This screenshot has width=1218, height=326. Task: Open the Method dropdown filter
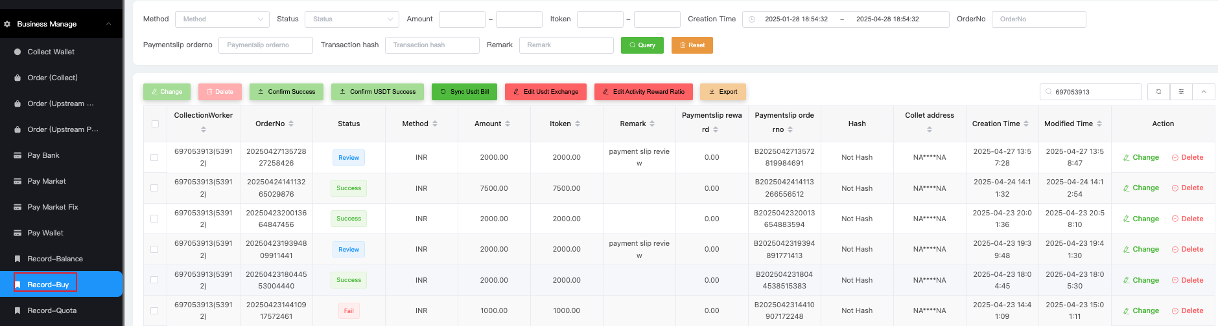click(222, 19)
